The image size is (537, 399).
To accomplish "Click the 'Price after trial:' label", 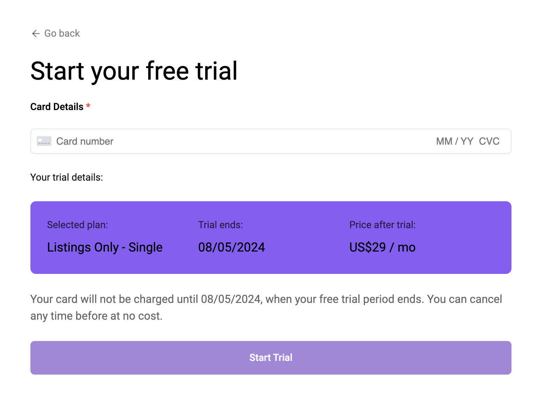I will 382,225.
